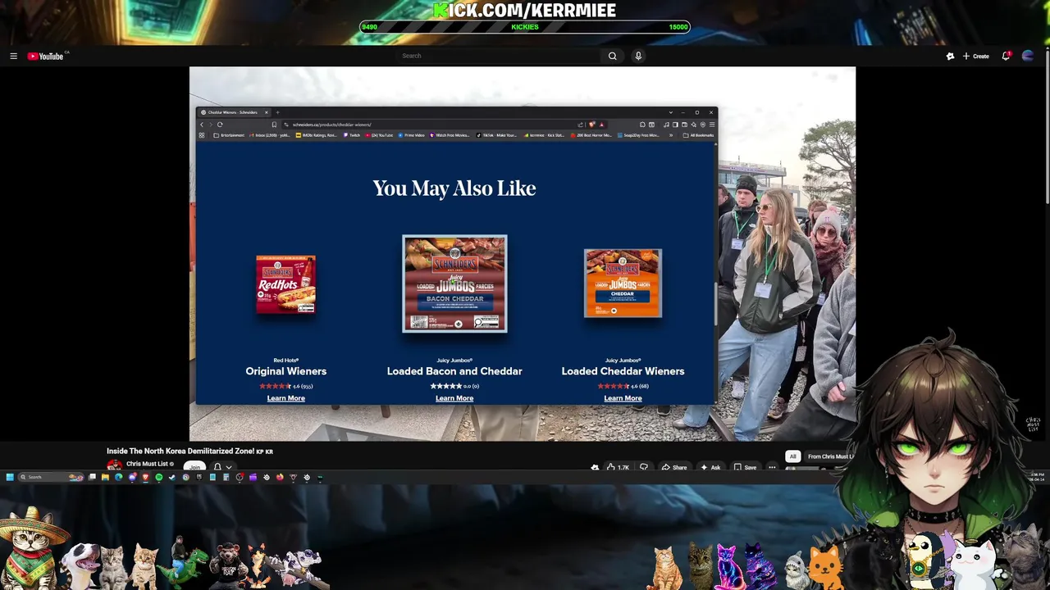Click the Loaded Cheddar Wieners title

623,371
